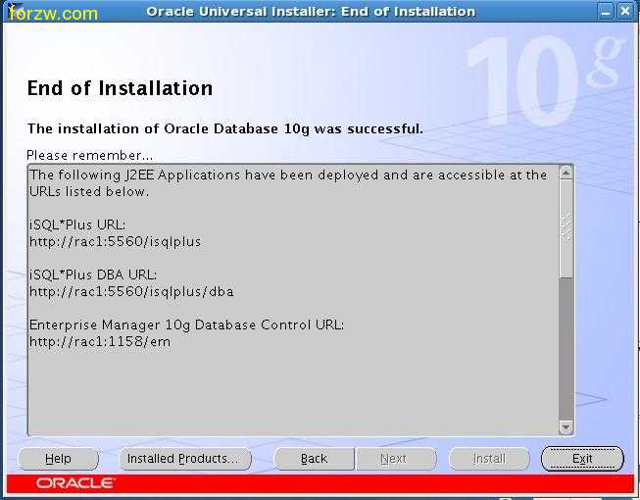This screenshot has width=640, height=500.
Task: Click the scrollbar track below the thumb
Action: coord(566,353)
